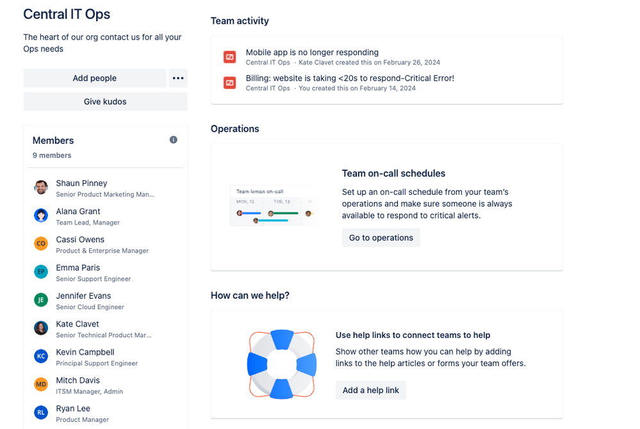Click Alana Grant's avatar icon

[41, 215]
